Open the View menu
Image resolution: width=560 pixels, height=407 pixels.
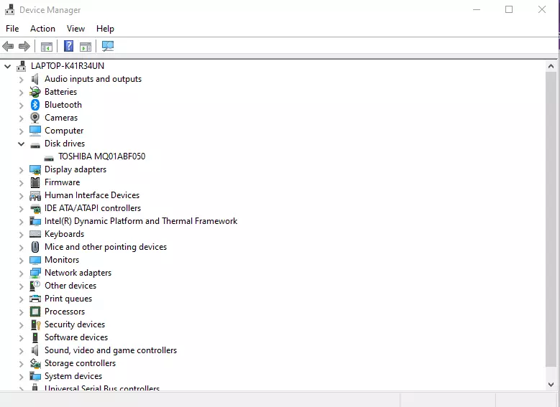click(75, 29)
